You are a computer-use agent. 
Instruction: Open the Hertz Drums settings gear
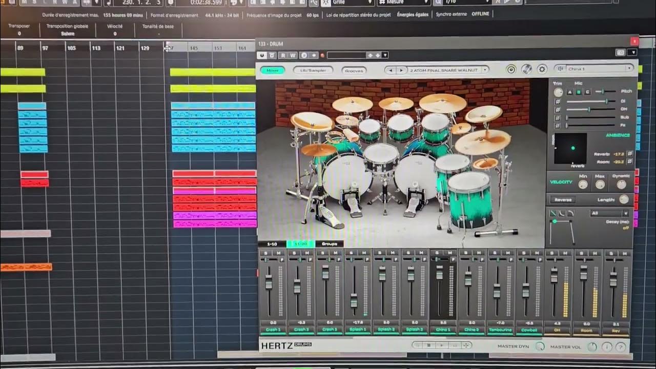coord(542,69)
